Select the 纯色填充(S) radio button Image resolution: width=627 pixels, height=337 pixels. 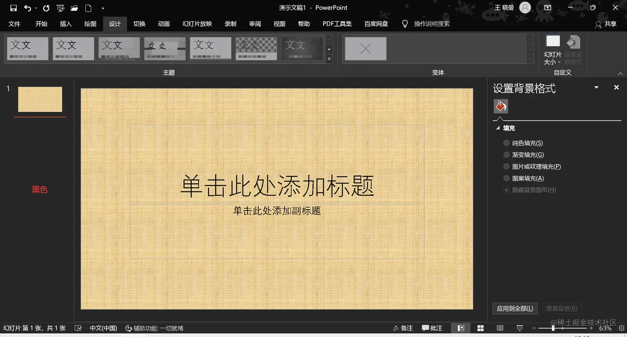pos(506,143)
